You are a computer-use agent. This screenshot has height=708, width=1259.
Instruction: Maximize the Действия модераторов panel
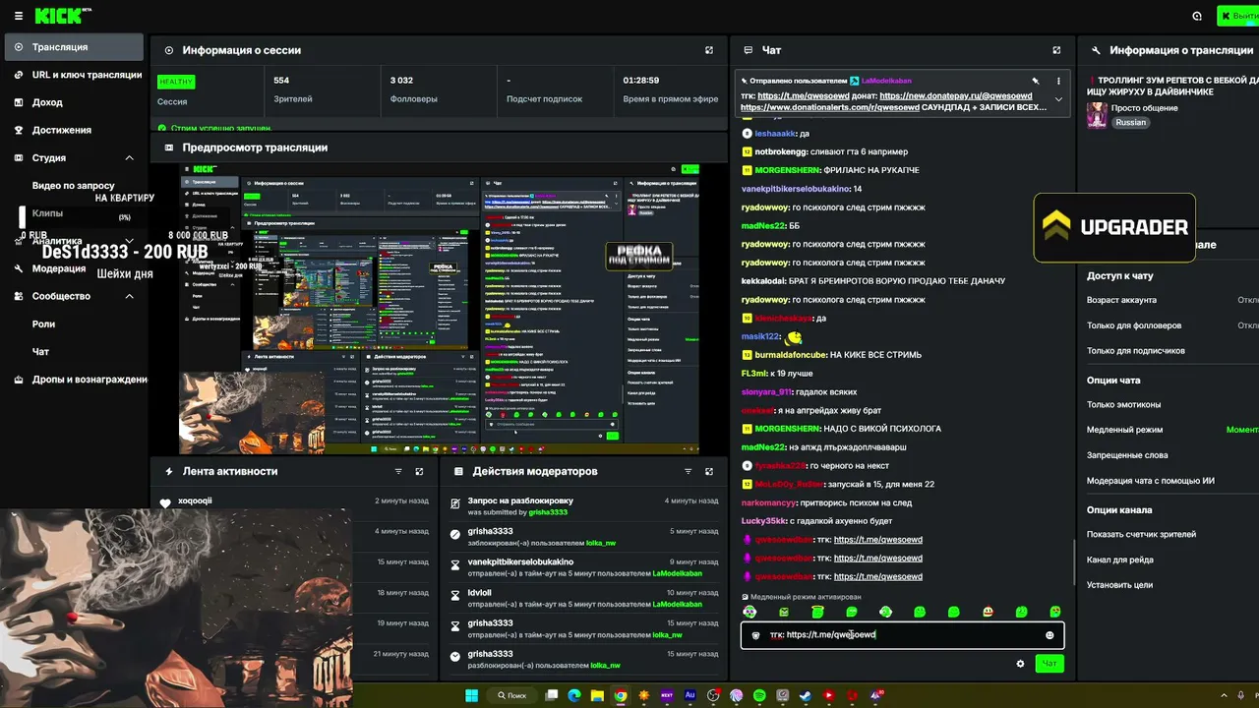point(709,472)
